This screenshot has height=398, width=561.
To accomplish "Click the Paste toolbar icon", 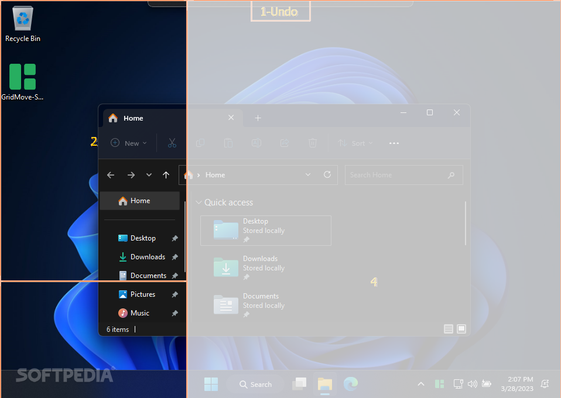I will point(228,143).
